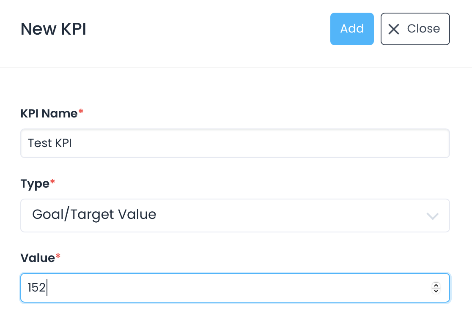Select the Goal/Target Value option text
The image size is (472, 333).
94,215
